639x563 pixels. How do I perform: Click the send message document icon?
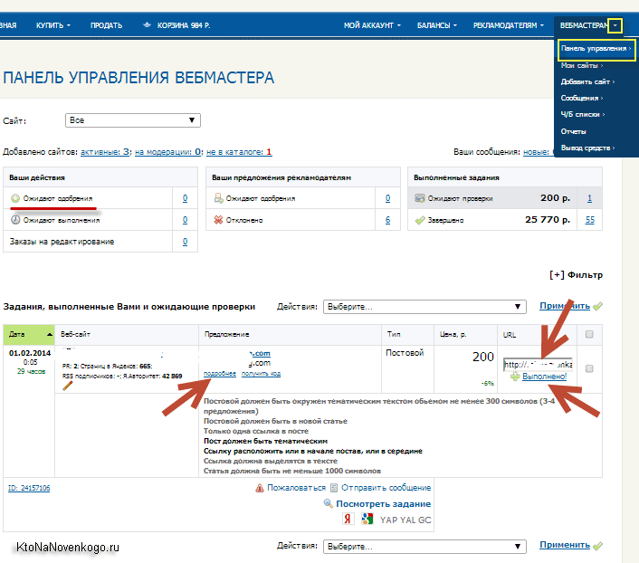tap(334, 488)
